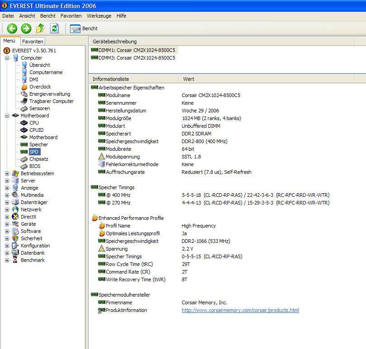Screen dimensions: 366x349
Task: Open the Bericht report toolbar button
Action: click(x=84, y=28)
